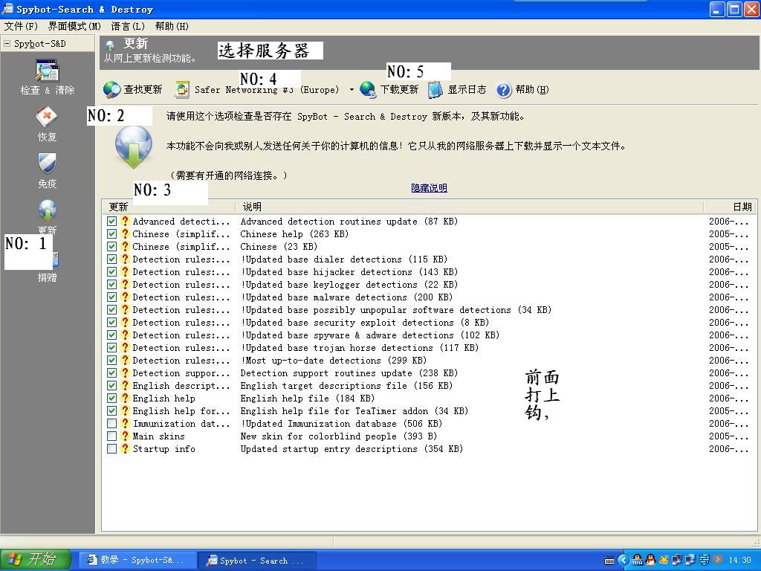The image size is (761, 571).
Task: Click 下载更新 download updates globe
Action: [x=389, y=89]
